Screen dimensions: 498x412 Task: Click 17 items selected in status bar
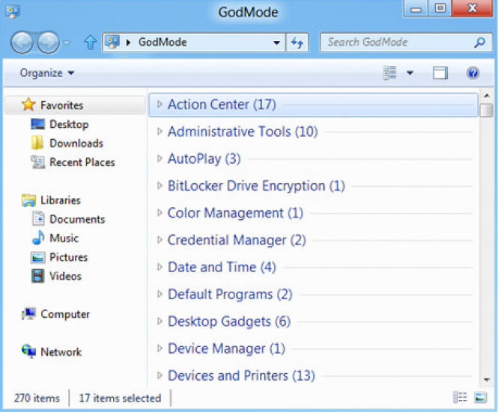(x=120, y=398)
